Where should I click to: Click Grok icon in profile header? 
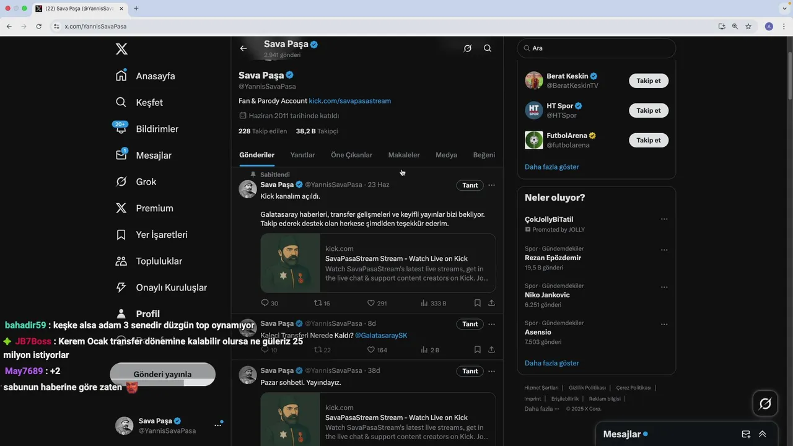click(468, 48)
